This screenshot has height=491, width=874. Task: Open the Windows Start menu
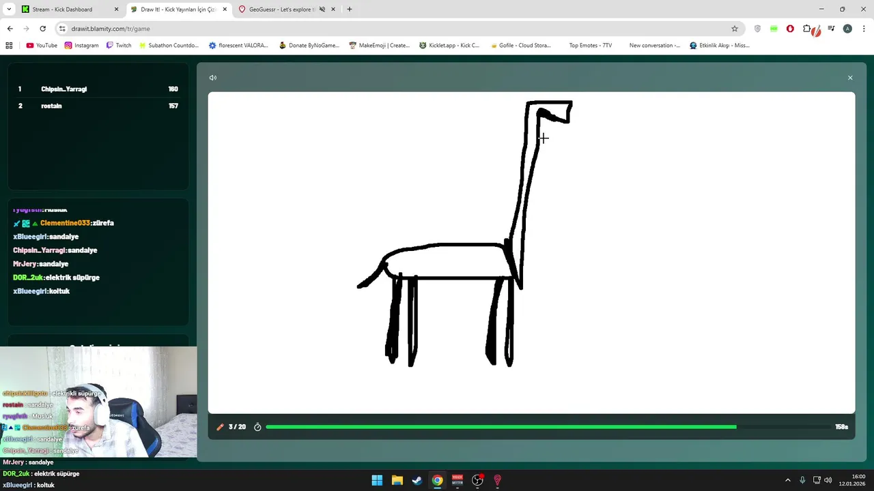(377, 480)
